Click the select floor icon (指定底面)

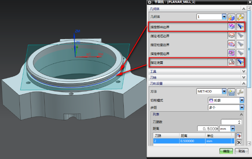click(232, 62)
